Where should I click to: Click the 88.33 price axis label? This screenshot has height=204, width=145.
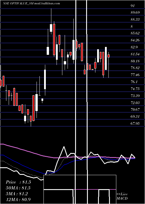pyautogui.click(x=135, y=20)
